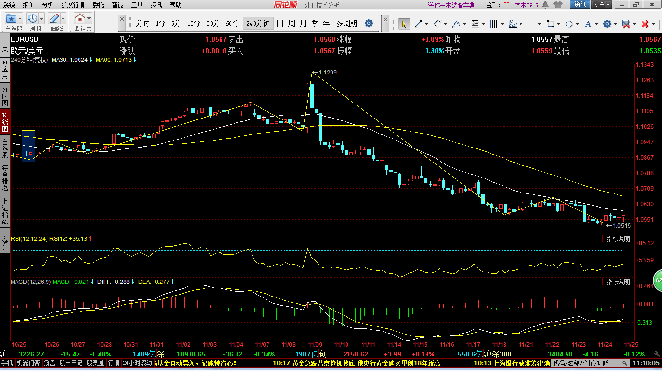Select the 综合排名 side tab
662x371 pixels.
coord(5,178)
